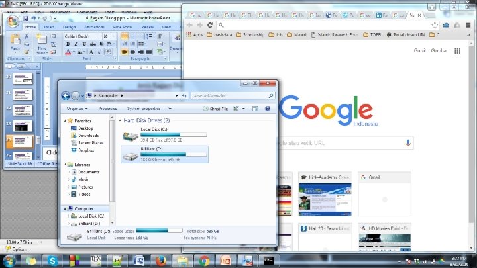Open the Gmail link on Google page
Screen dimensions: 477x268
pos(419,50)
